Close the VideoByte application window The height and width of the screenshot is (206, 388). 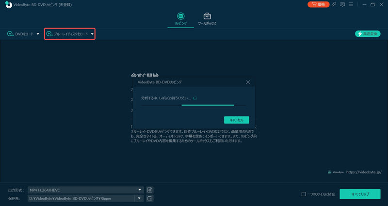(382, 4)
